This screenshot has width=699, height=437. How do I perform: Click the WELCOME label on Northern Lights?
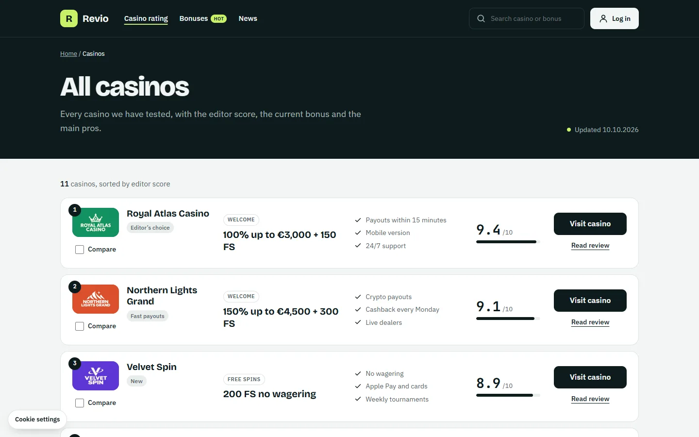241,297
